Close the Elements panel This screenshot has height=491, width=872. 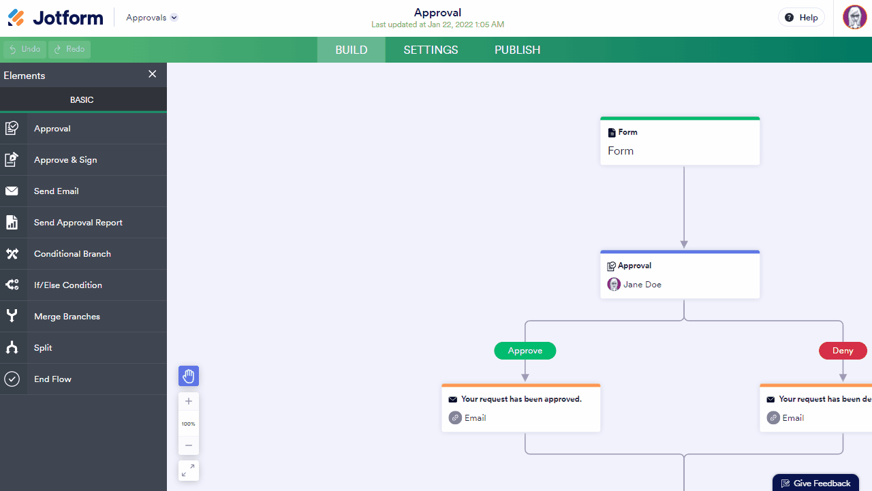(153, 74)
